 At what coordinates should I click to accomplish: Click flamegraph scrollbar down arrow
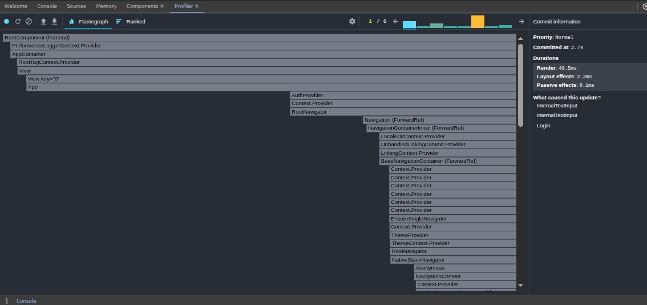(521, 285)
